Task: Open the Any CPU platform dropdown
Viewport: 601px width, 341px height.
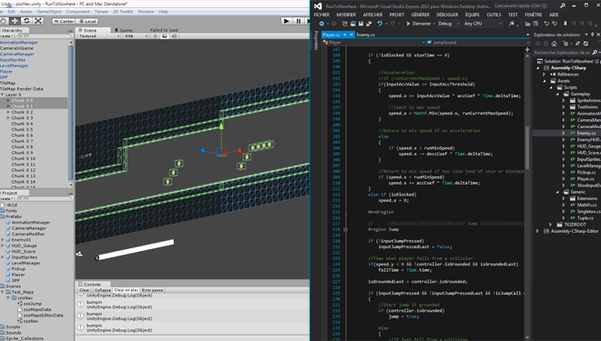Action: pos(483,24)
